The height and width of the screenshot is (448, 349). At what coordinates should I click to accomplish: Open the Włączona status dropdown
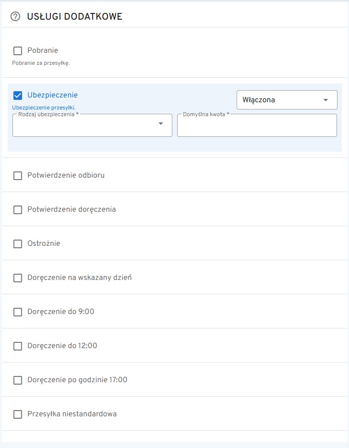pyautogui.click(x=287, y=100)
